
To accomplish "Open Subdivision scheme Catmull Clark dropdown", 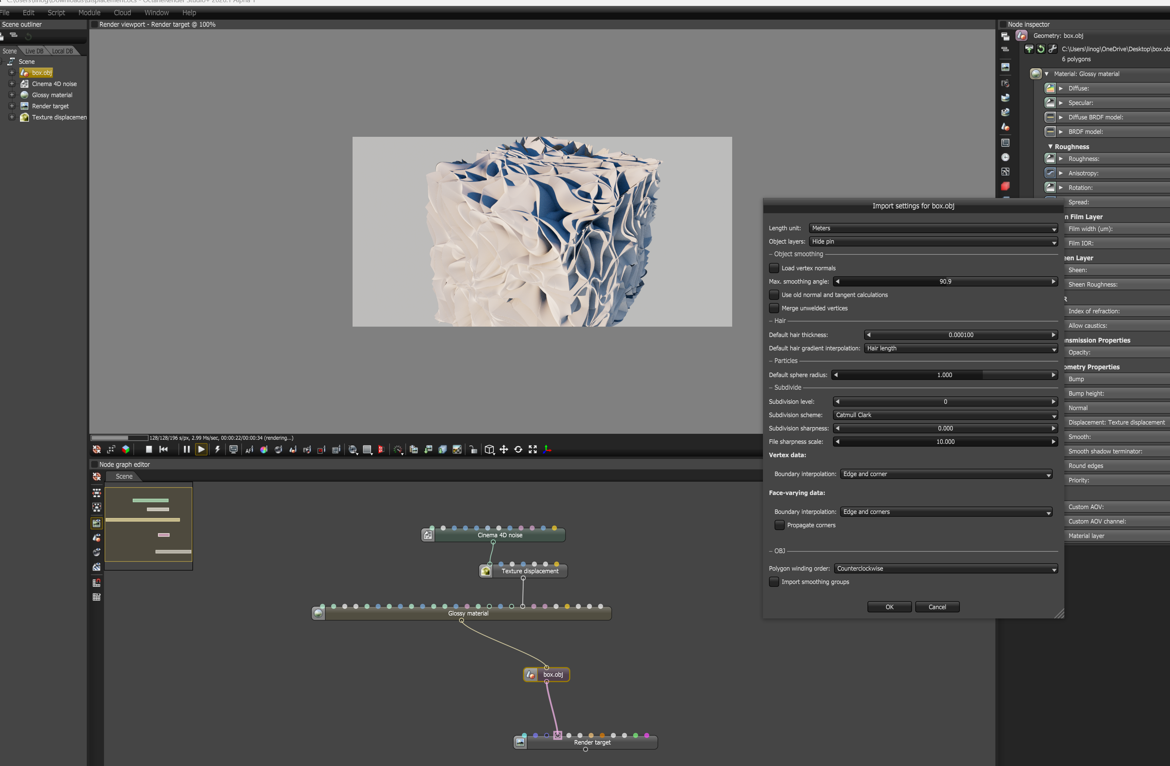I will [x=945, y=415].
